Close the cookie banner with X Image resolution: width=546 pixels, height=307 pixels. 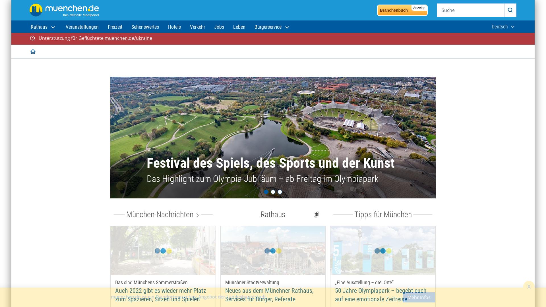click(529, 287)
